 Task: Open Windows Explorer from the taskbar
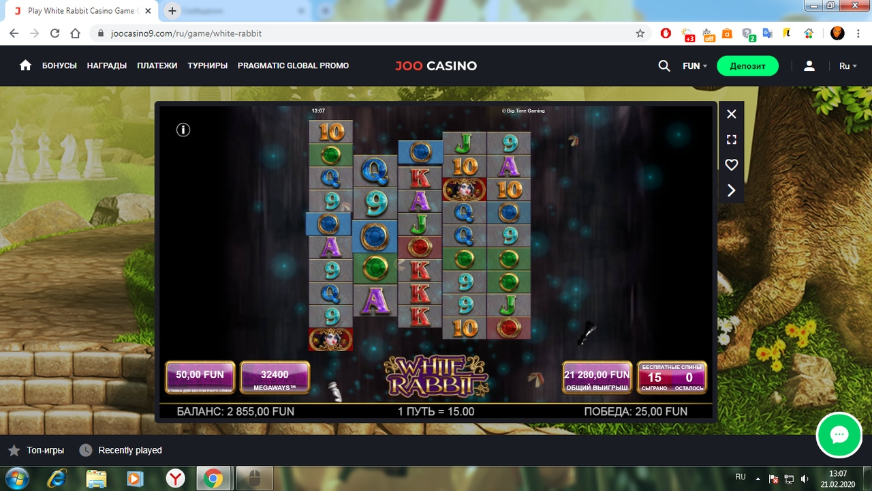(96, 479)
